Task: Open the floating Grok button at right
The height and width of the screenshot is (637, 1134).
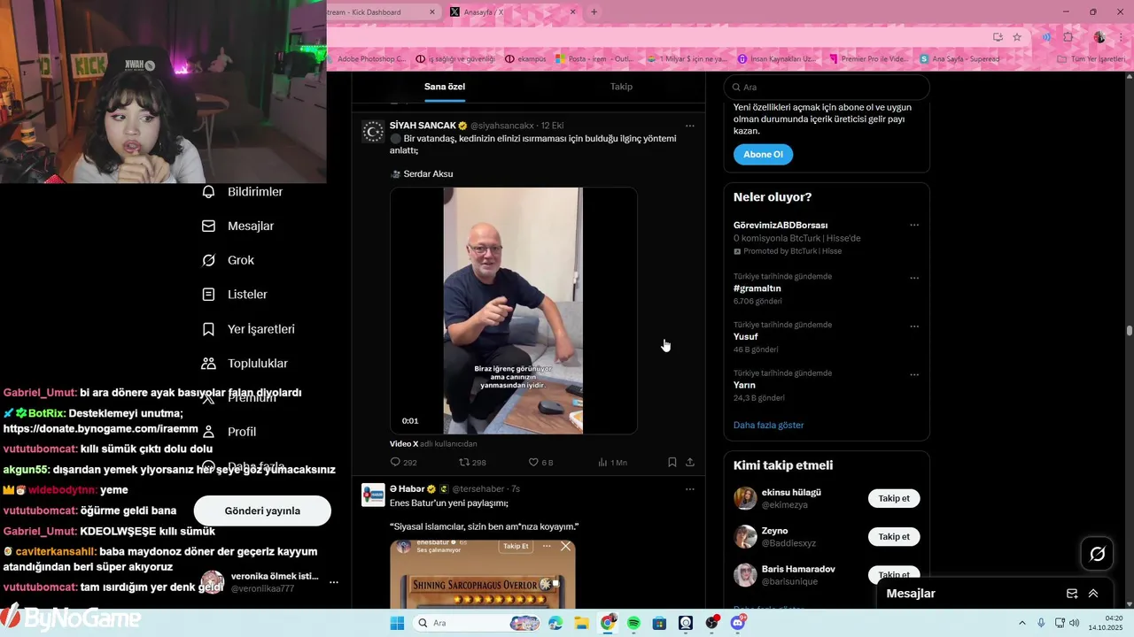Action: coord(1097,554)
